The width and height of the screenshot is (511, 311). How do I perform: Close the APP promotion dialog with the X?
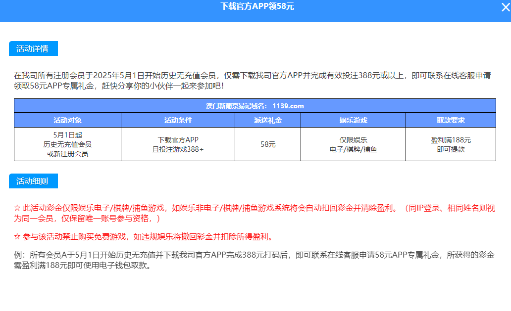click(x=505, y=7)
